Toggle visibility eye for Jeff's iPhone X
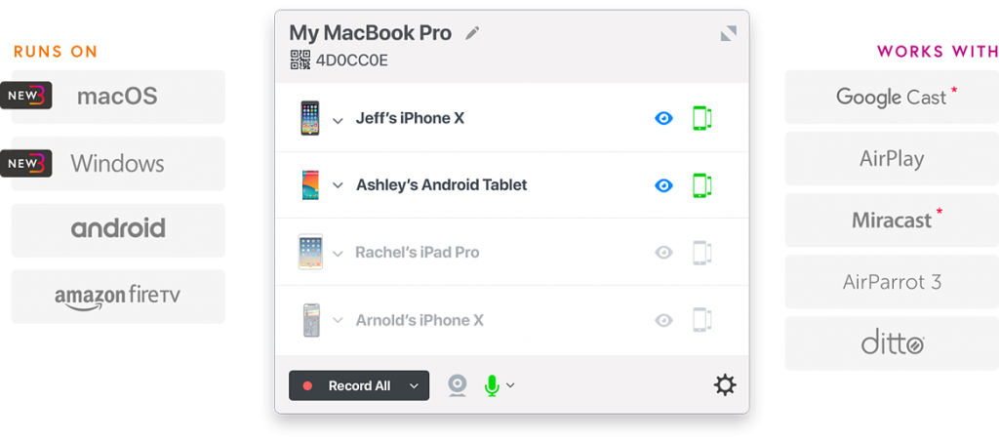Image resolution: width=999 pixels, height=441 pixels. tap(663, 118)
